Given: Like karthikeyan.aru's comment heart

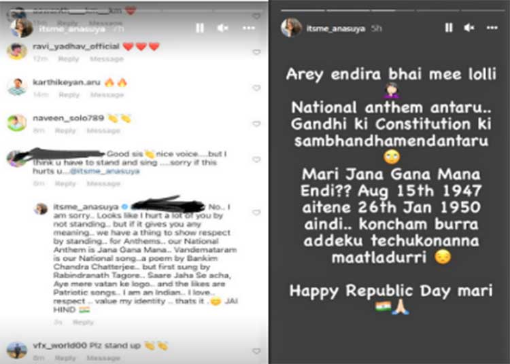Looking at the screenshot, I should (256, 88).
